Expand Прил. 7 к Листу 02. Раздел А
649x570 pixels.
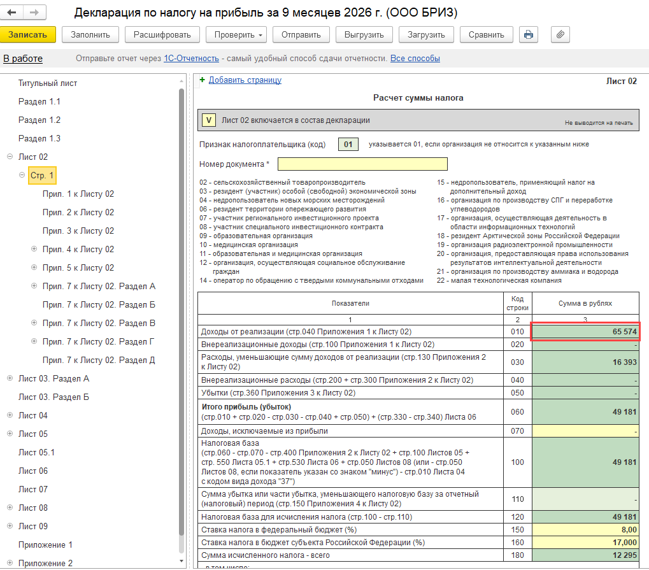34,285
